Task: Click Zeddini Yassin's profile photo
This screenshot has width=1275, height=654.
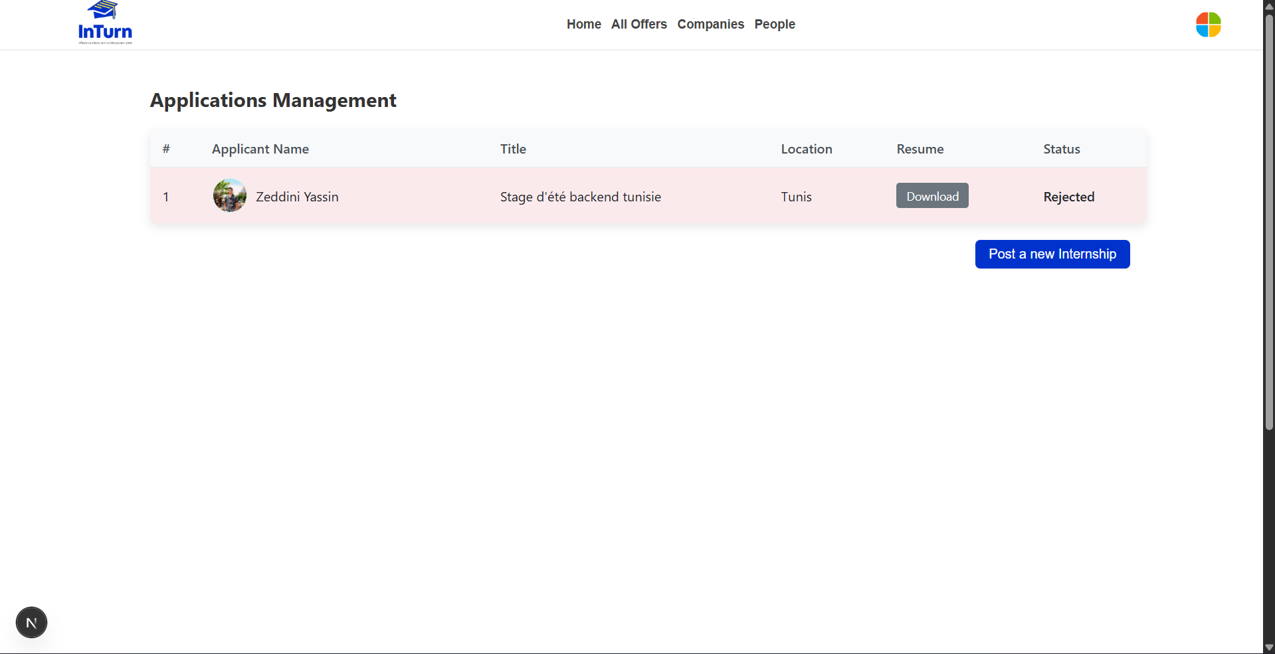Action: [230, 196]
